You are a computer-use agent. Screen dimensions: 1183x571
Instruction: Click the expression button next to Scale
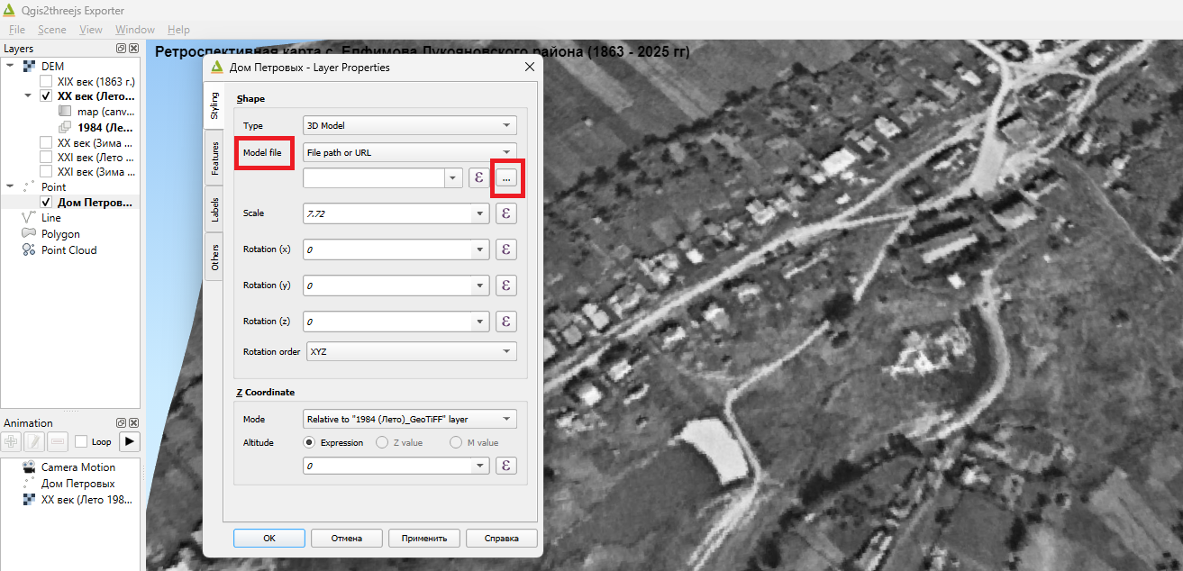point(506,213)
